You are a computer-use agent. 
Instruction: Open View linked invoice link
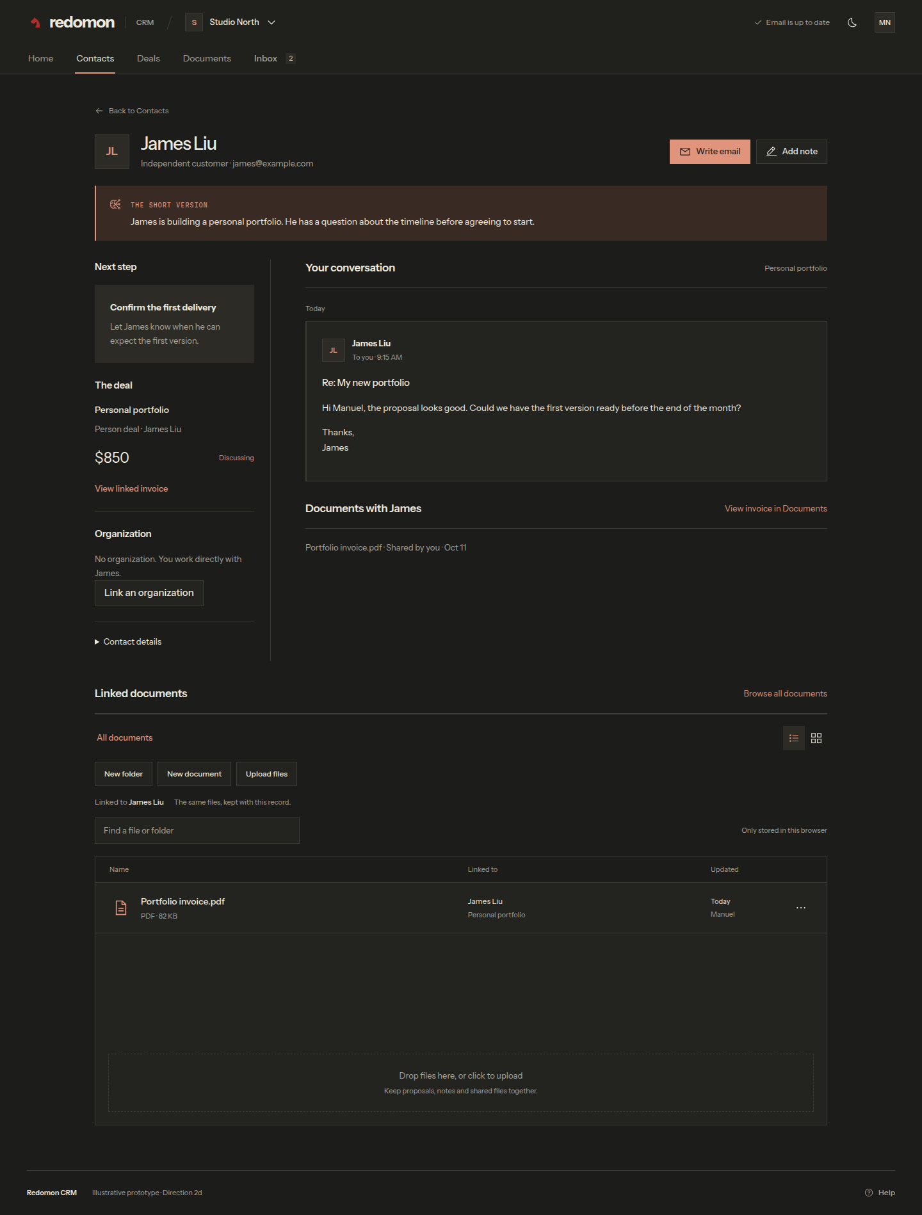click(131, 488)
